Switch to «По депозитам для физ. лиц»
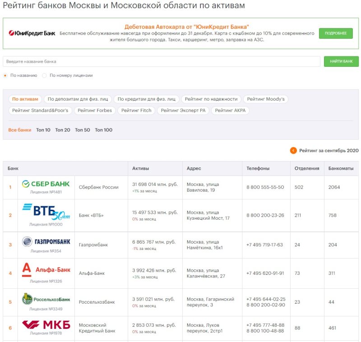 (x=78, y=99)
